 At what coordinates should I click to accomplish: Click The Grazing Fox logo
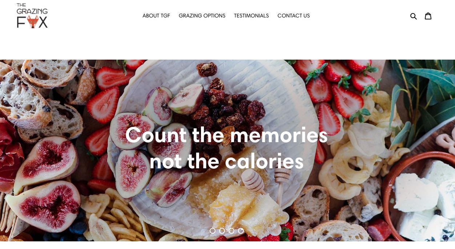click(32, 16)
